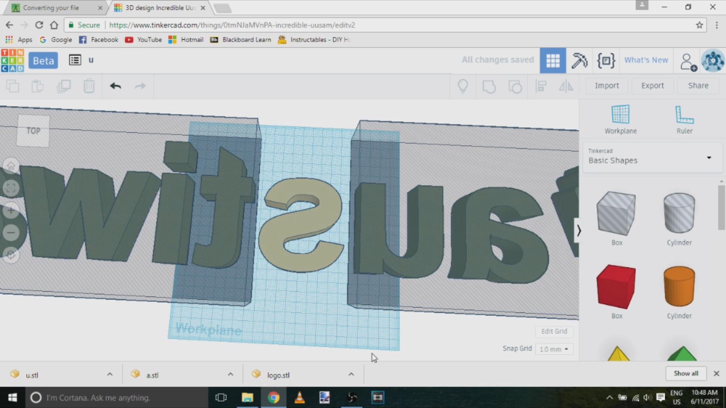Screen dimensions: 726x408
Task: Click the Import button
Action: point(607,86)
